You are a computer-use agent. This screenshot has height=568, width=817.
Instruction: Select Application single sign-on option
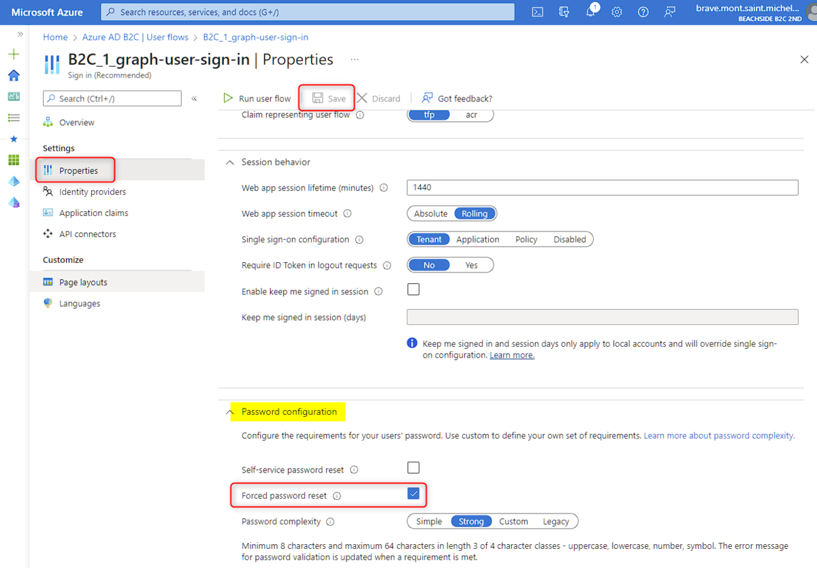[x=478, y=240]
